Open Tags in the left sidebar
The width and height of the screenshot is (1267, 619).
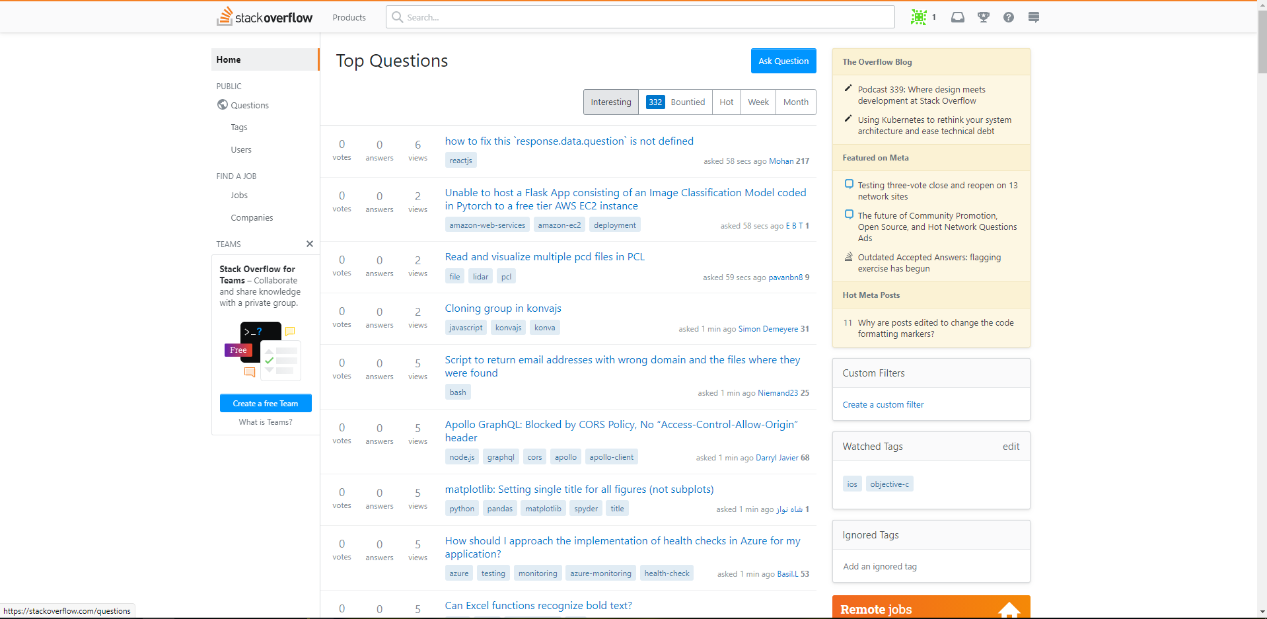(239, 127)
